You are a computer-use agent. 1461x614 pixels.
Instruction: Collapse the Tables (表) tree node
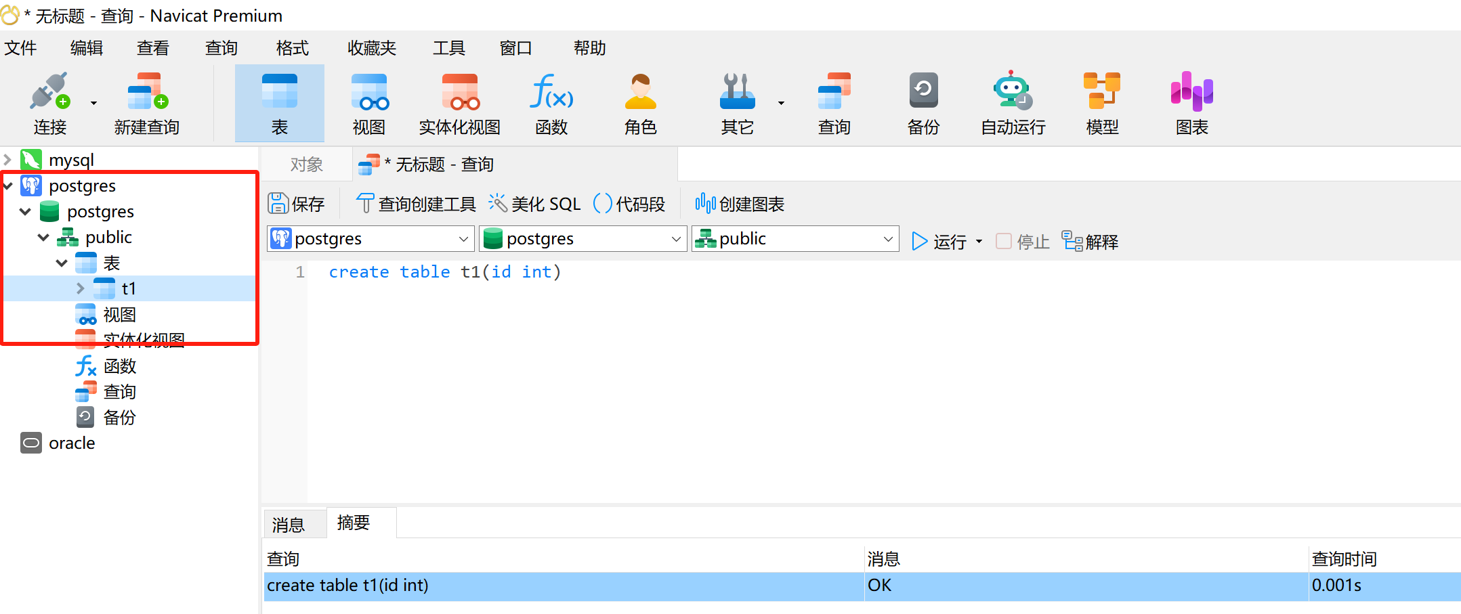62,263
